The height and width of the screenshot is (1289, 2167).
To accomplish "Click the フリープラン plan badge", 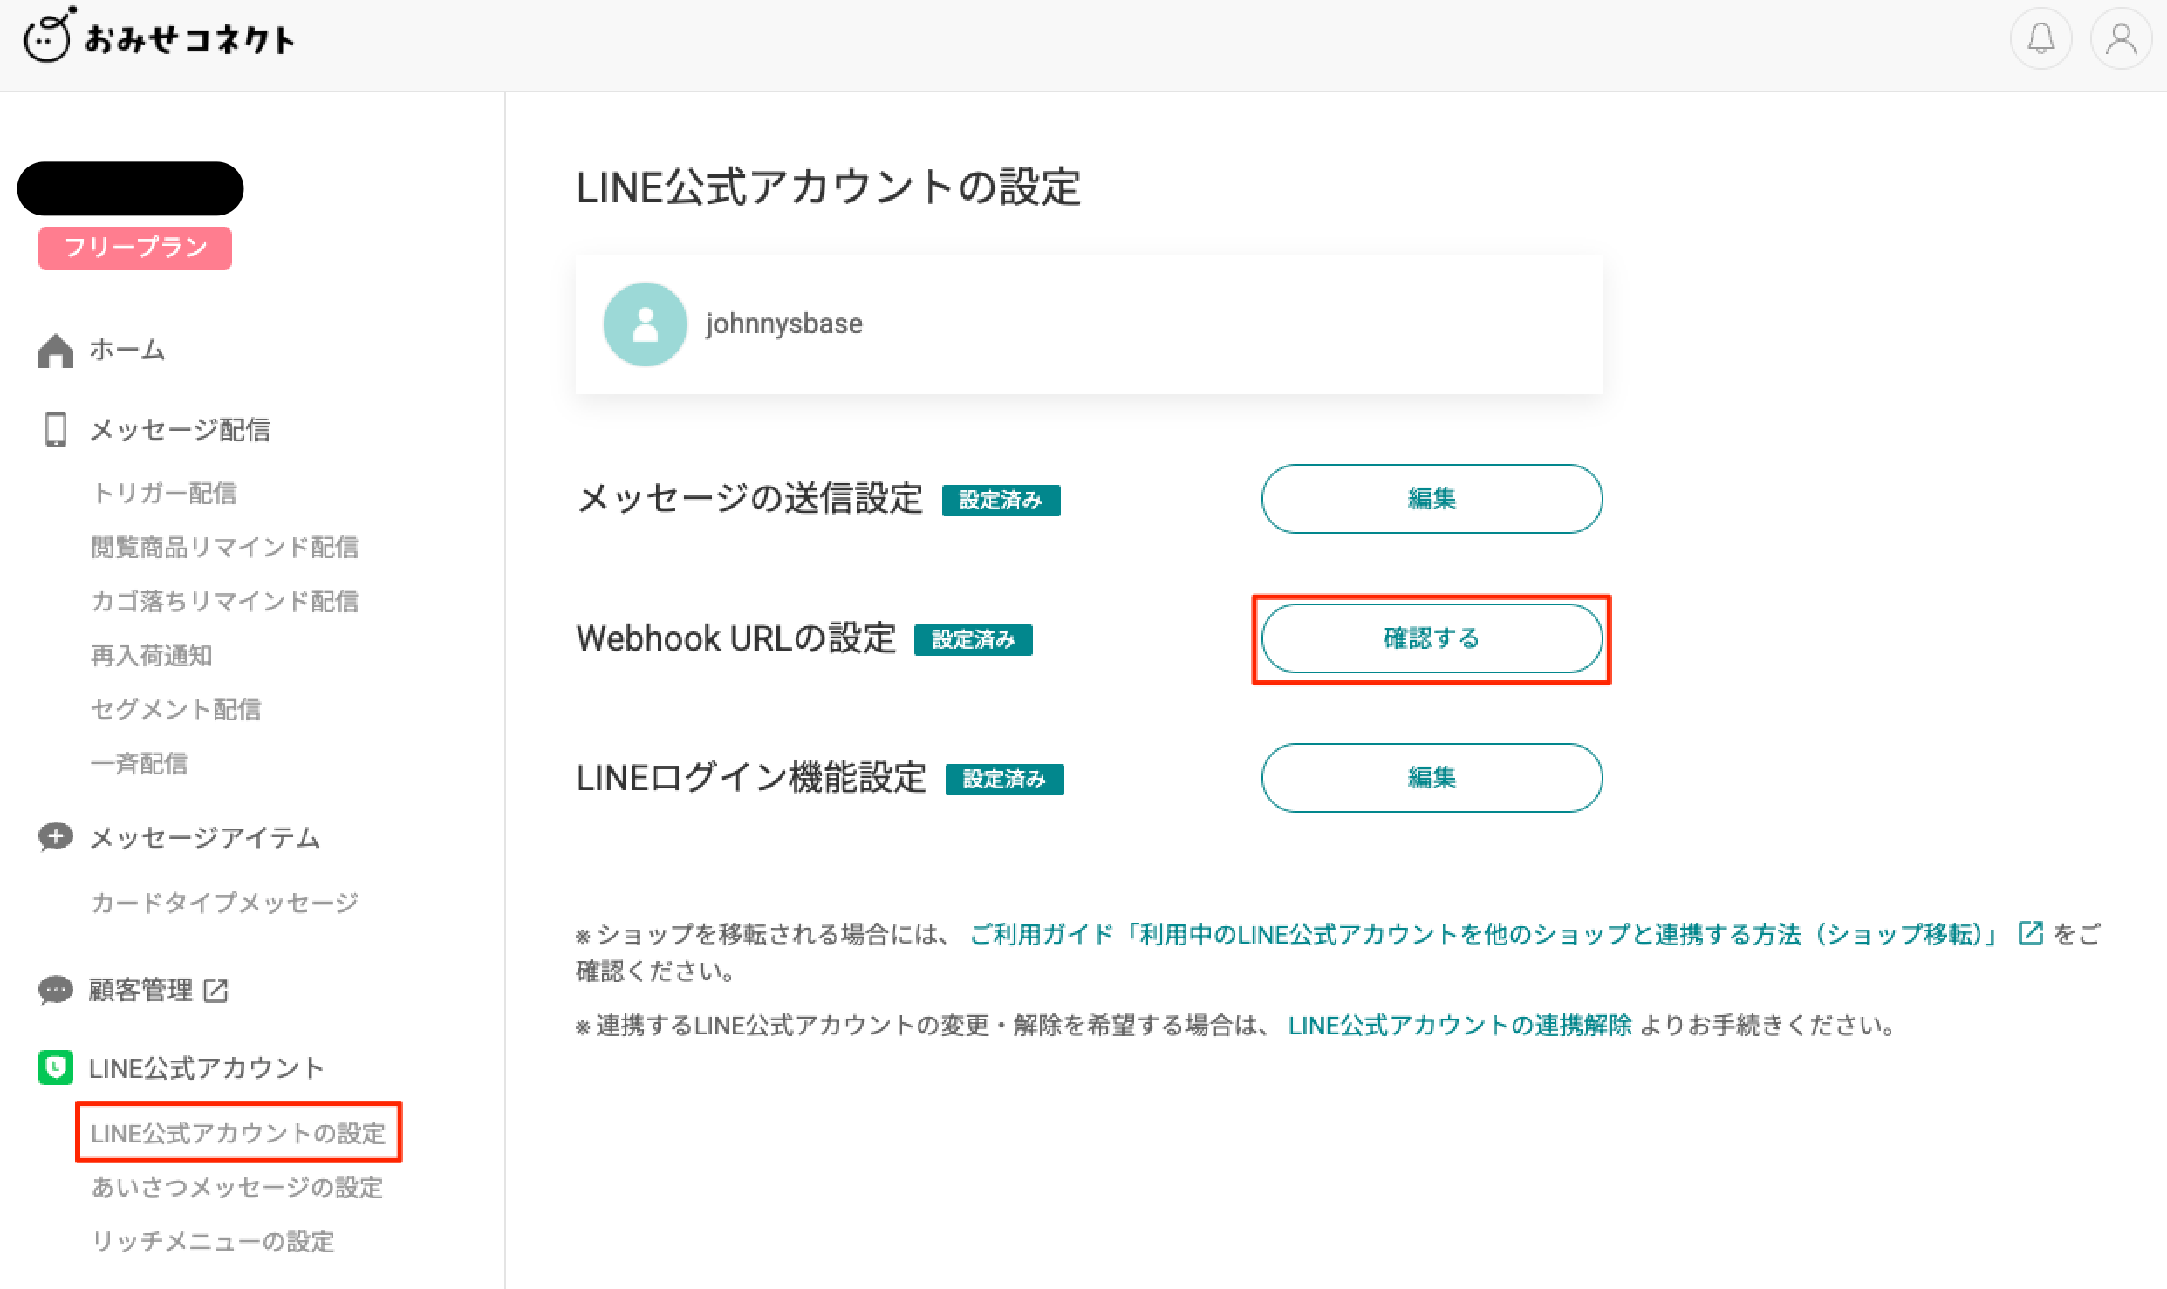I will [x=134, y=248].
